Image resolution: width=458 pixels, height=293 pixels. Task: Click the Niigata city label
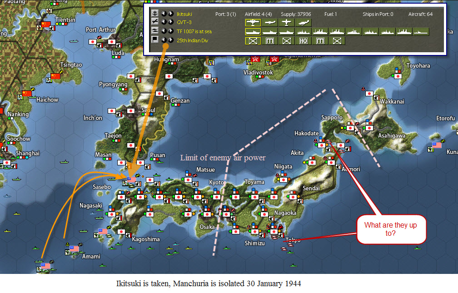click(283, 166)
